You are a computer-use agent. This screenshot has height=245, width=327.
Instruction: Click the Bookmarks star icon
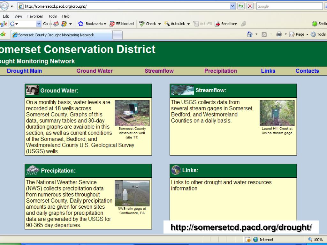coord(81,24)
